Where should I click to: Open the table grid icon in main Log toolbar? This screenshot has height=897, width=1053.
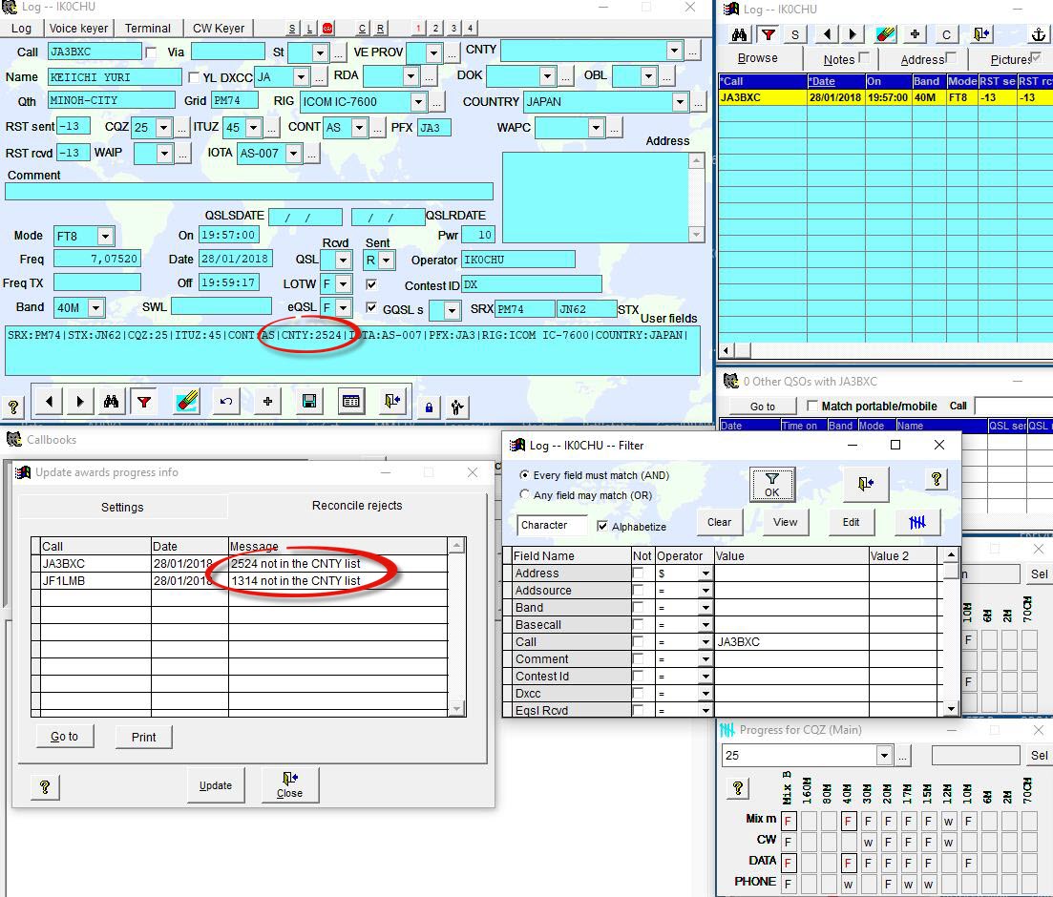click(x=350, y=402)
